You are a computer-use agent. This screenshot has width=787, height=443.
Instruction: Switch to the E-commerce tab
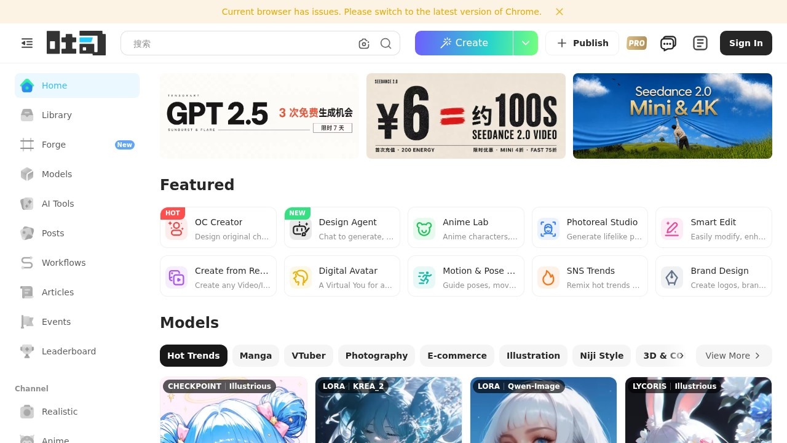[457, 356]
